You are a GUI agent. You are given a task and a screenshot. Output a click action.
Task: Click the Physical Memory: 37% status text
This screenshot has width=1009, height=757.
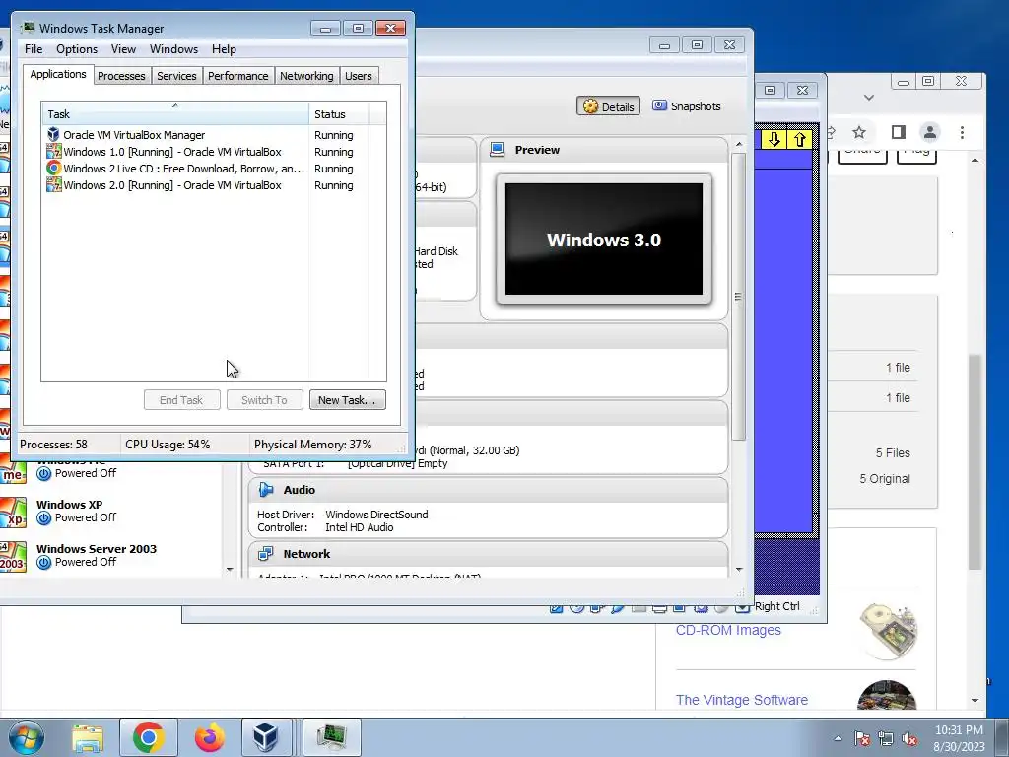312,445
